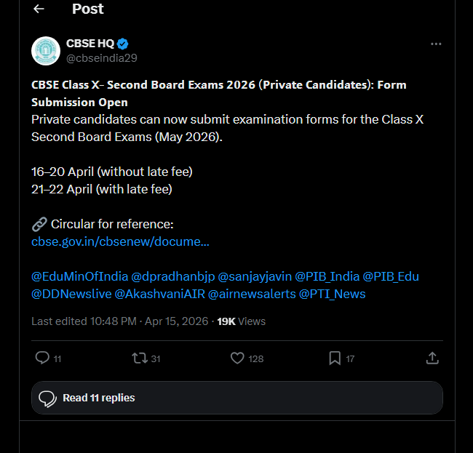Click the repost icon
473x453 pixels.
pos(139,358)
